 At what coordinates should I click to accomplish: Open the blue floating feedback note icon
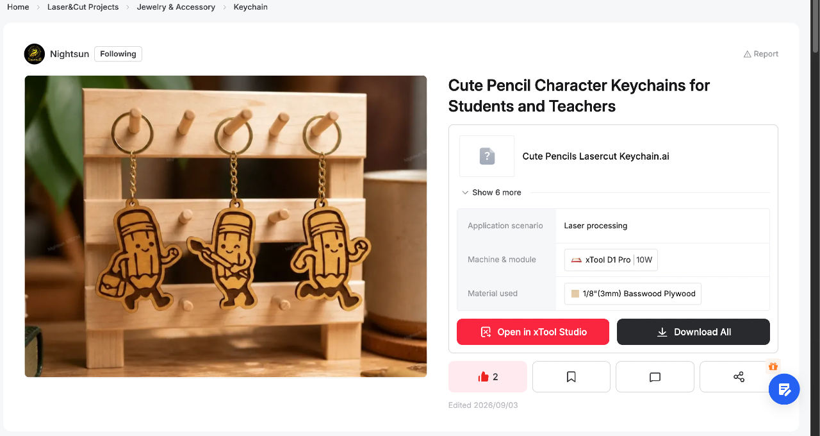[x=784, y=389]
